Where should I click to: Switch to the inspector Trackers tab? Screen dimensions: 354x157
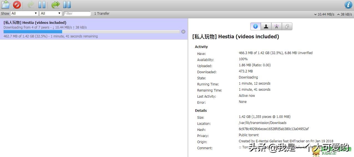pyautogui.click(x=276, y=26)
